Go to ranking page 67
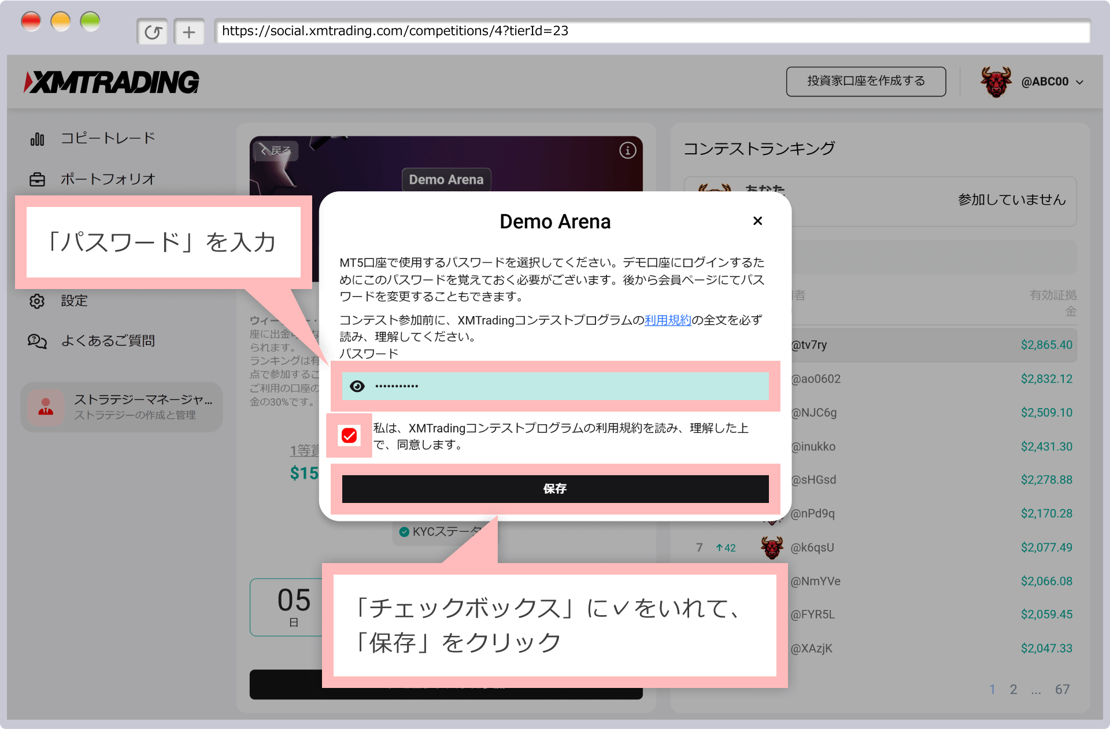1110x729 pixels. 1063,689
